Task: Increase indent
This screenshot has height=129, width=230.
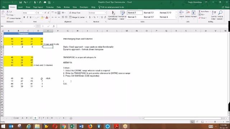Action: [x=66, y=17]
